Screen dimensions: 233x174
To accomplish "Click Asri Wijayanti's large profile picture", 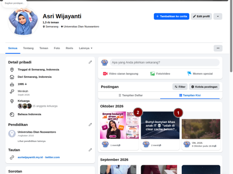I will tap(23, 22).
